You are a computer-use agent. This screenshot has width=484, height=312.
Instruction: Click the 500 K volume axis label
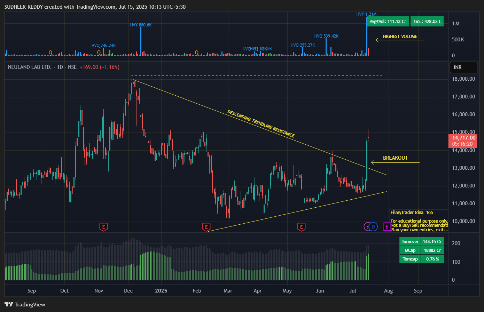coord(458,40)
